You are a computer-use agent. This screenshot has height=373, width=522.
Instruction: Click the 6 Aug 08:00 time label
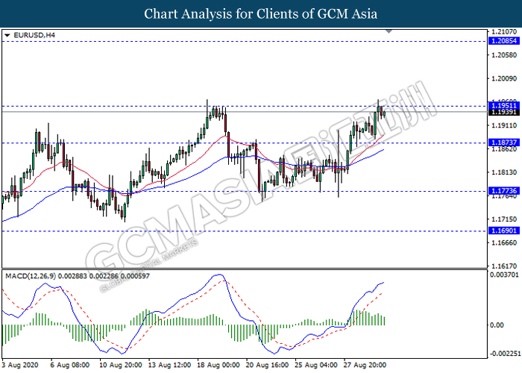click(70, 366)
